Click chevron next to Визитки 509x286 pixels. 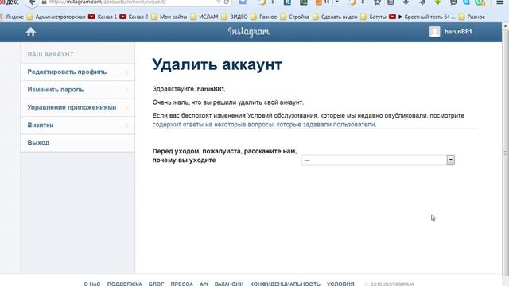tap(127, 126)
